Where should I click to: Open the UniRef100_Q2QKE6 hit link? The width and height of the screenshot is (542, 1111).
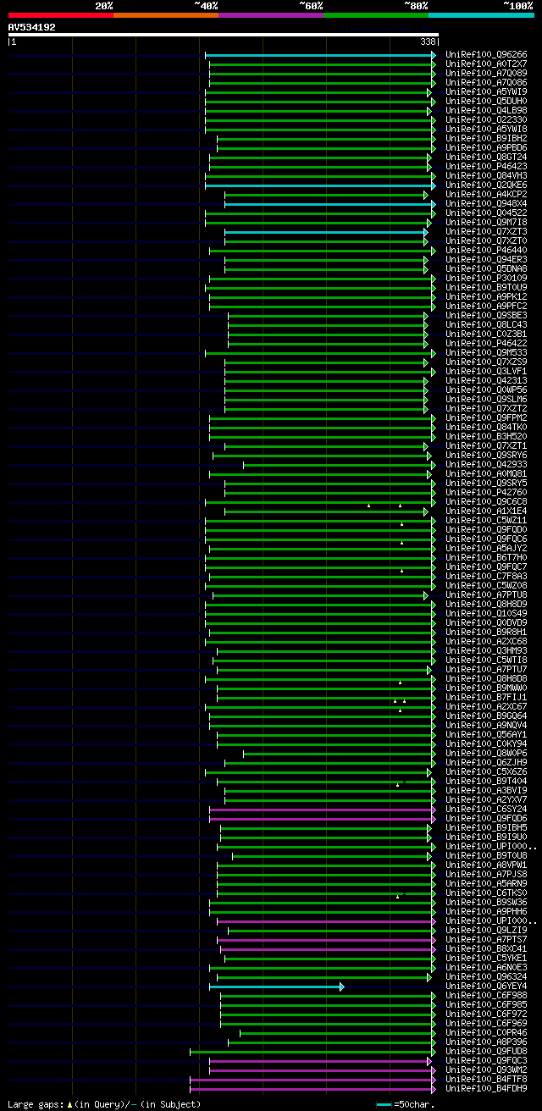tap(486, 185)
